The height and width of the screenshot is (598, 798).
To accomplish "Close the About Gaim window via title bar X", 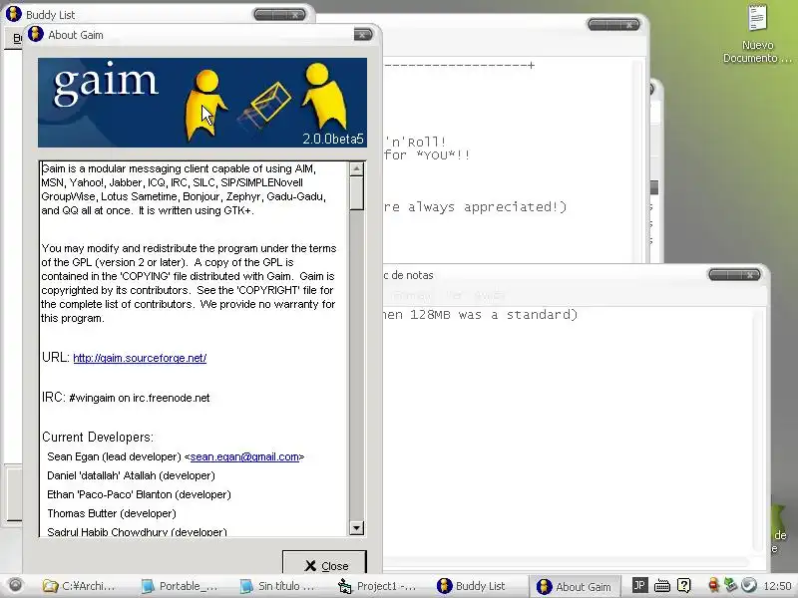I will click(x=363, y=35).
